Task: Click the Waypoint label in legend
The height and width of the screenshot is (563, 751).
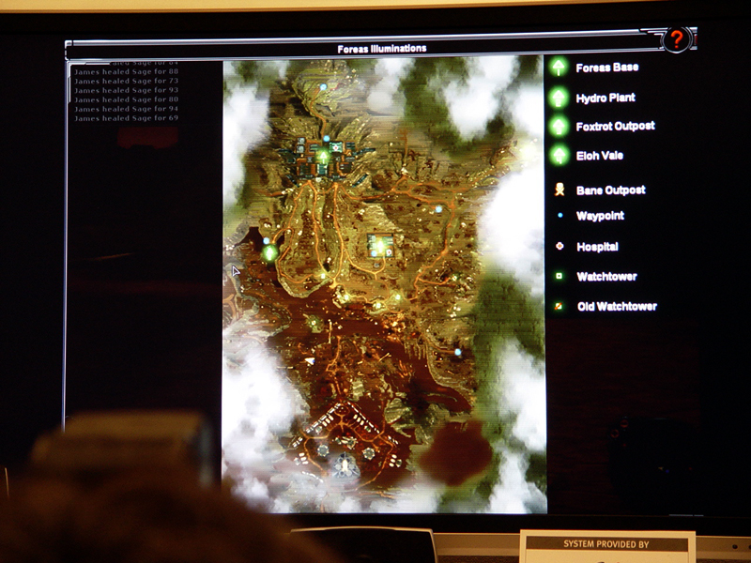Action: coord(601,216)
